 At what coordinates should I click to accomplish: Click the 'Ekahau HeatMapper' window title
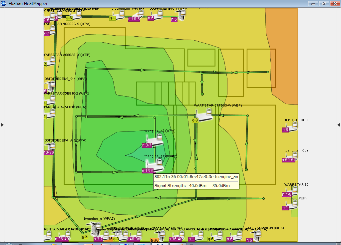[28, 3]
